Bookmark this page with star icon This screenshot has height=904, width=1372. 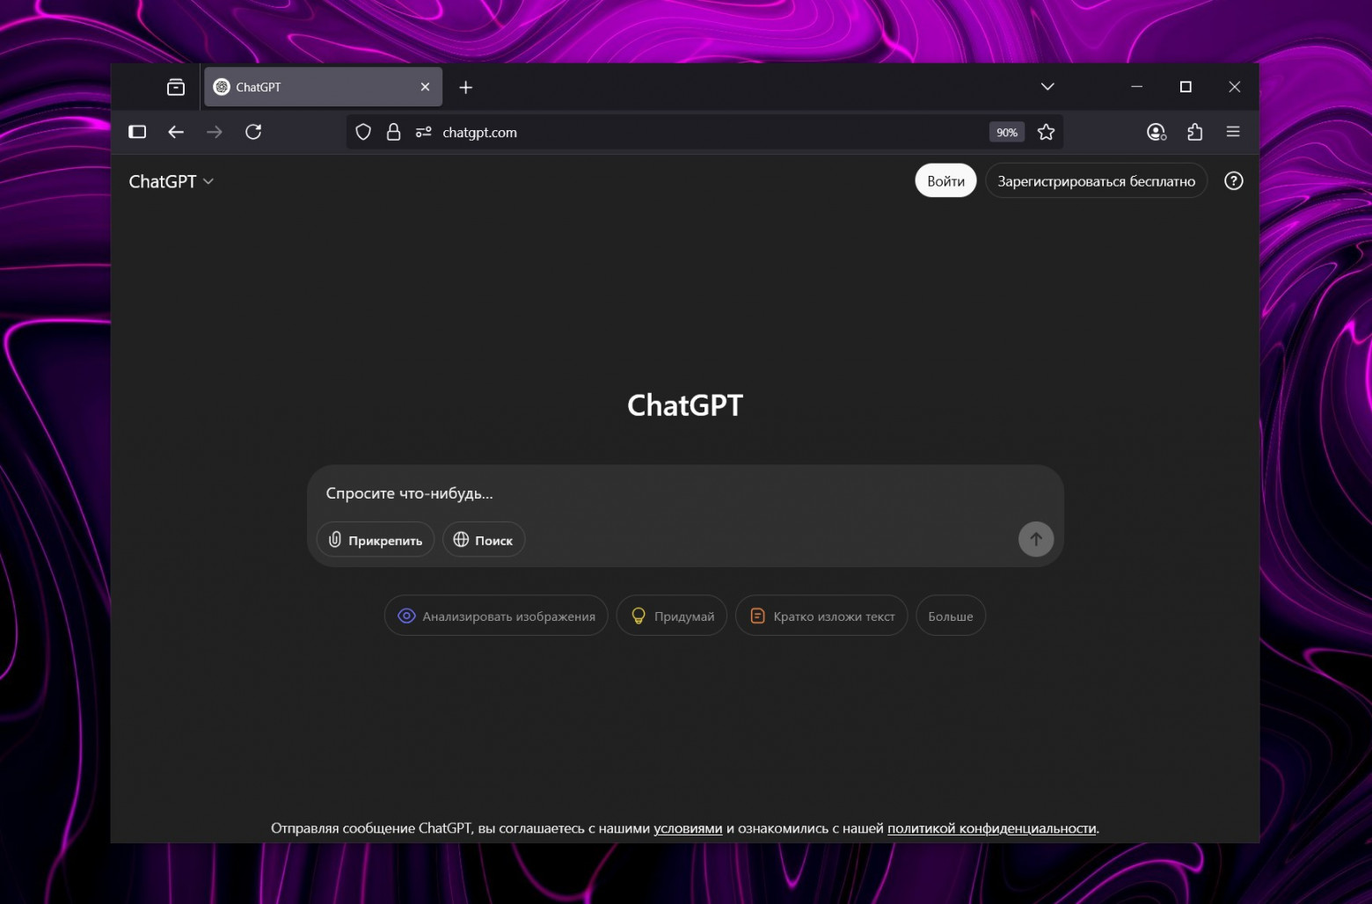(x=1046, y=132)
